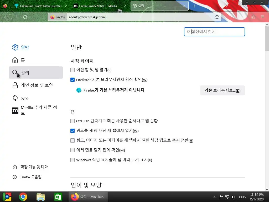Open the Sync settings category
This screenshot has height=202, width=269.
tap(36, 98)
